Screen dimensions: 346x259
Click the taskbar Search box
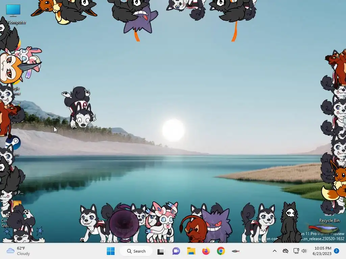(136, 251)
